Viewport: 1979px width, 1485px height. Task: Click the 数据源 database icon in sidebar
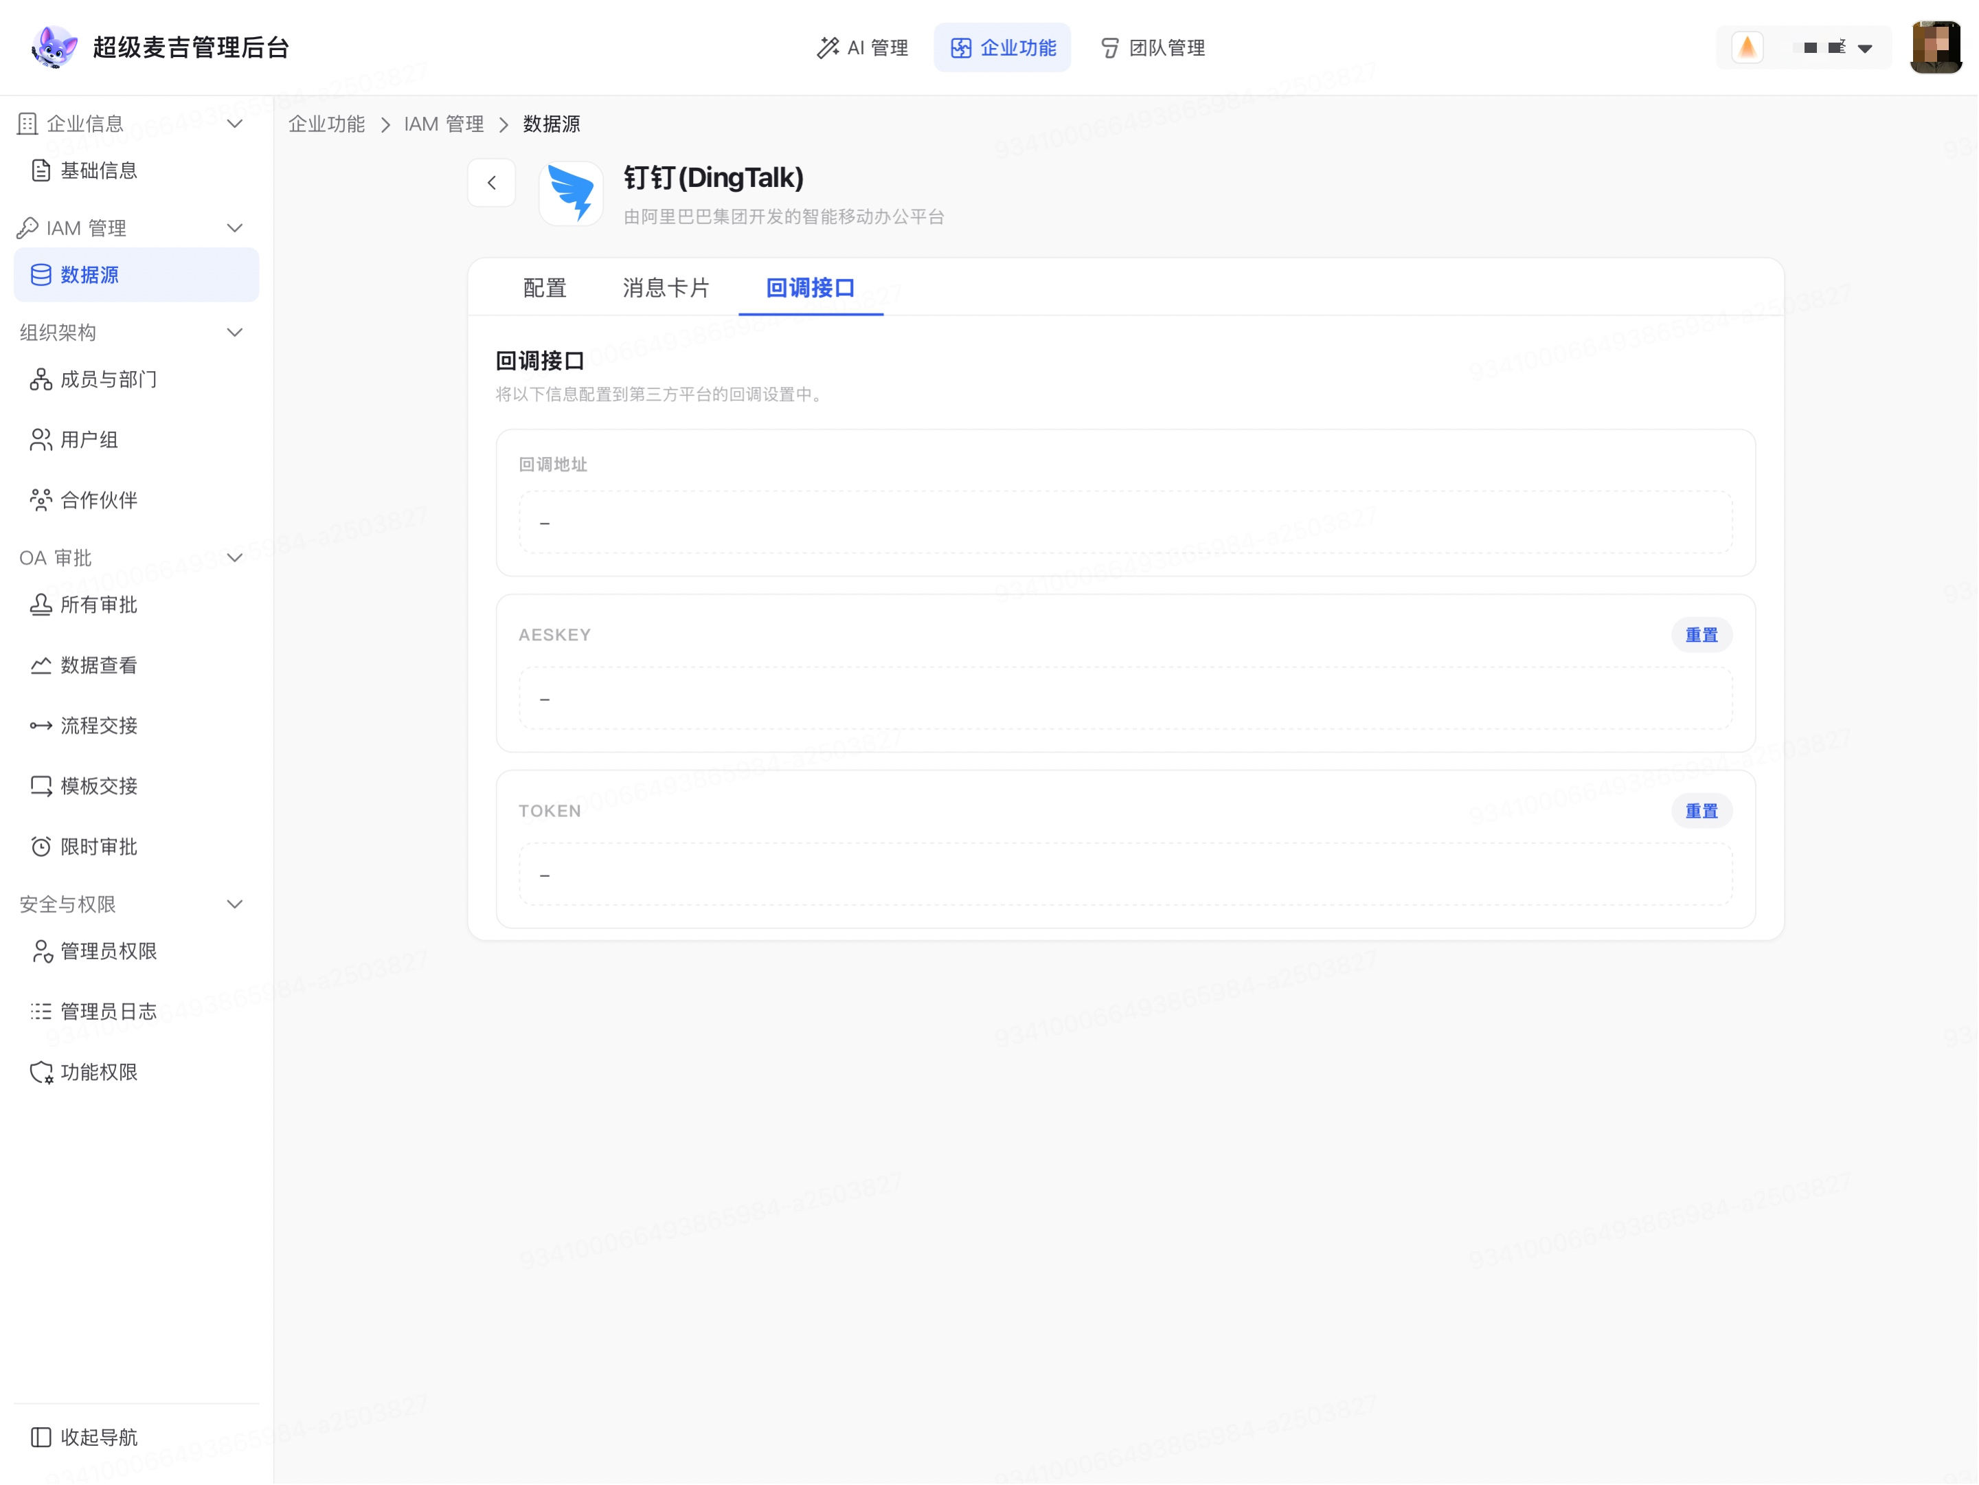click(x=41, y=275)
